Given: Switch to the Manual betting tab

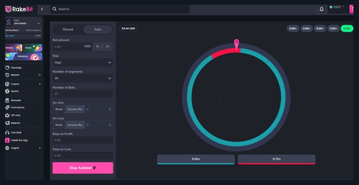Looking at the screenshot, I should click(x=68, y=30).
